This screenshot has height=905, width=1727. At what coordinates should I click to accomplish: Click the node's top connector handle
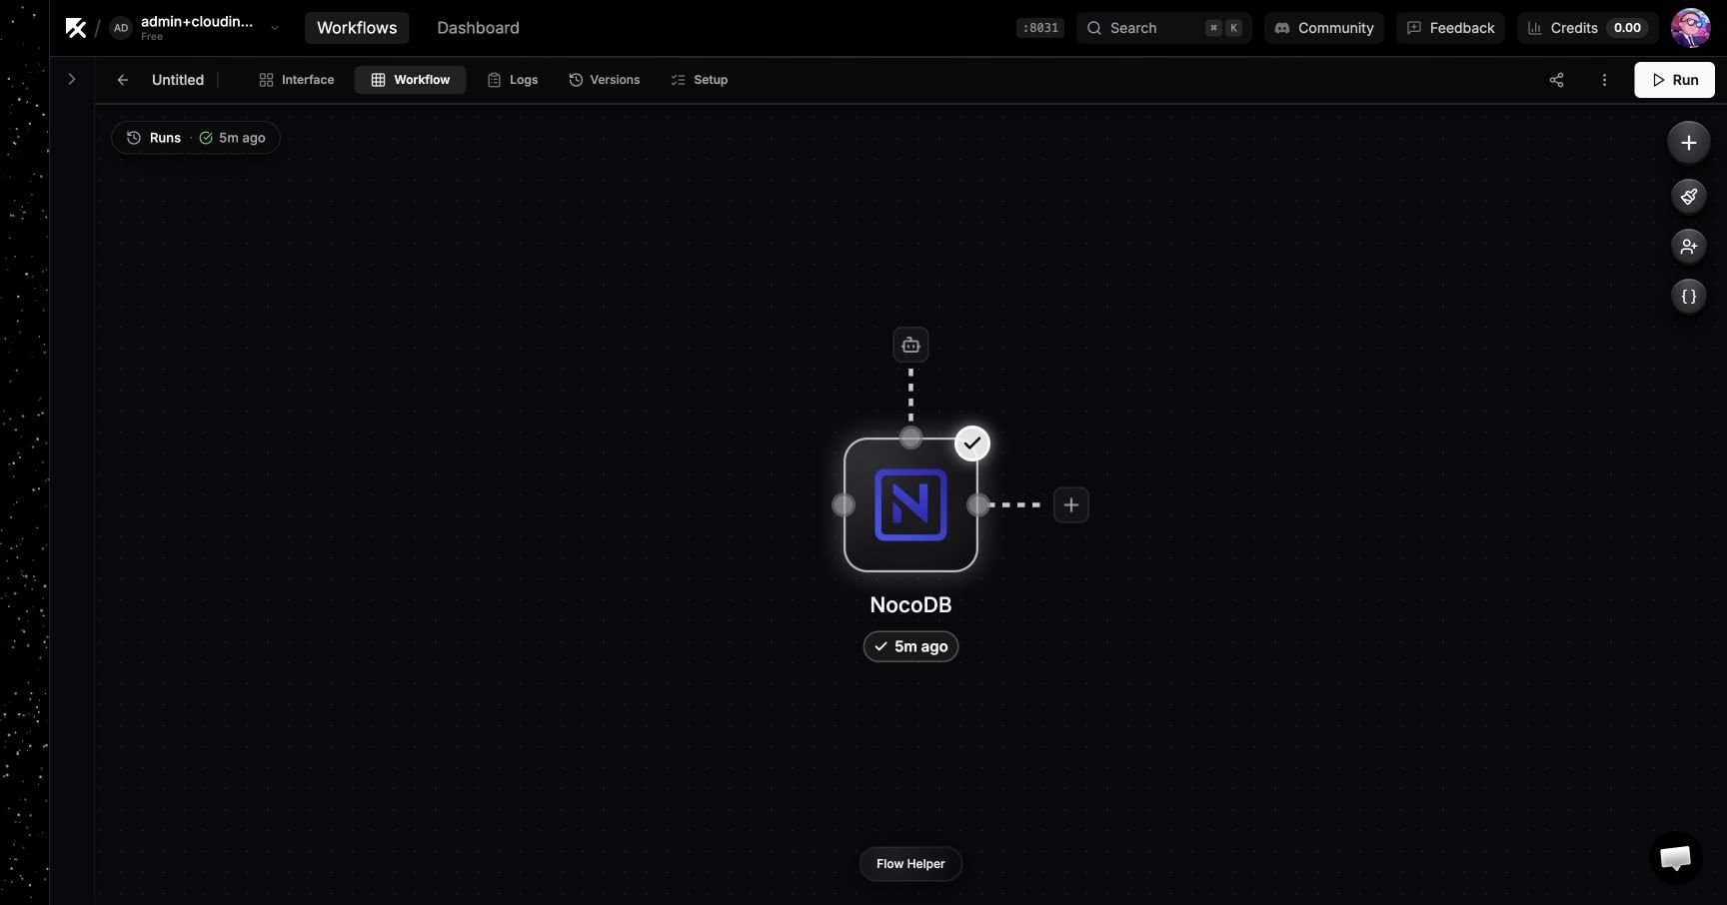coord(910,438)
